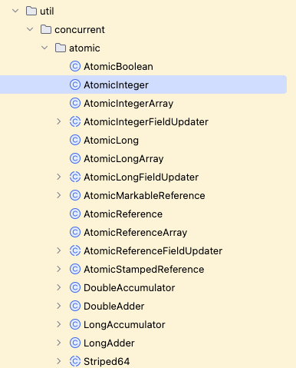This screenshot has height=368, width=296.
Task: Expand the LongAdder class node
Action: [59, 343]
